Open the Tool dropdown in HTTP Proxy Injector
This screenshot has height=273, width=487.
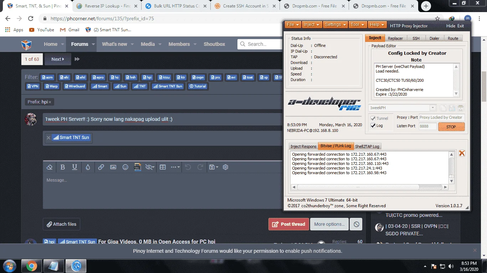pos(357,25)
